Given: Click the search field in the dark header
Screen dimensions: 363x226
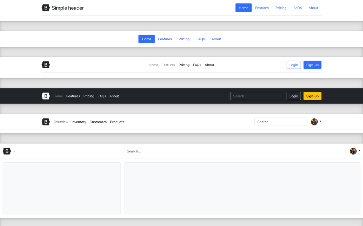Looking at the screenshot, I should [x=256, y=96].
